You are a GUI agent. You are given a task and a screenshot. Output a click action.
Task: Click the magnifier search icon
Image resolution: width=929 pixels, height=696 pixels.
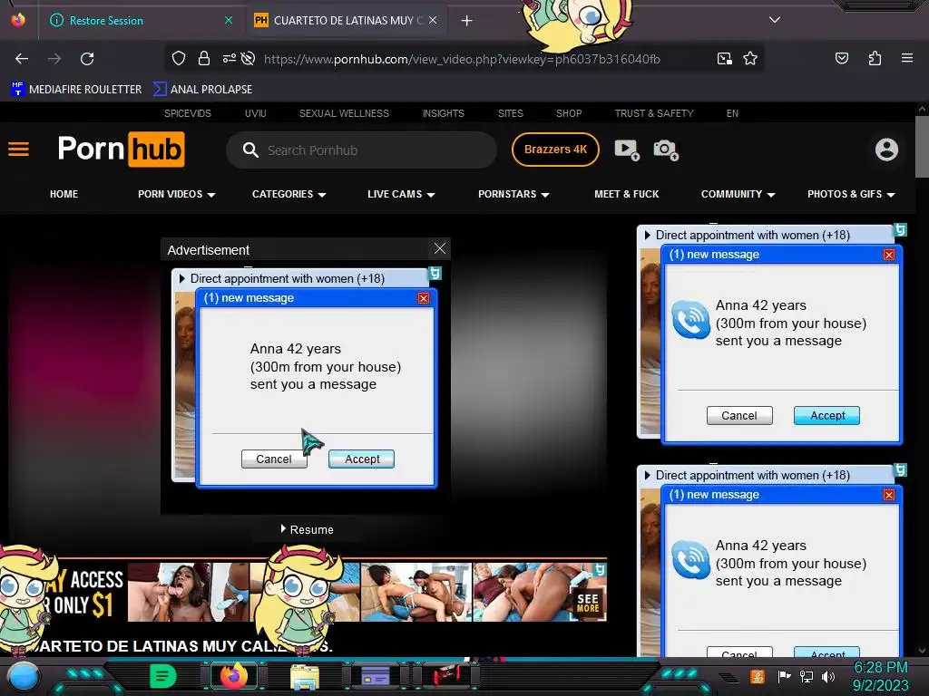point(250,150)
